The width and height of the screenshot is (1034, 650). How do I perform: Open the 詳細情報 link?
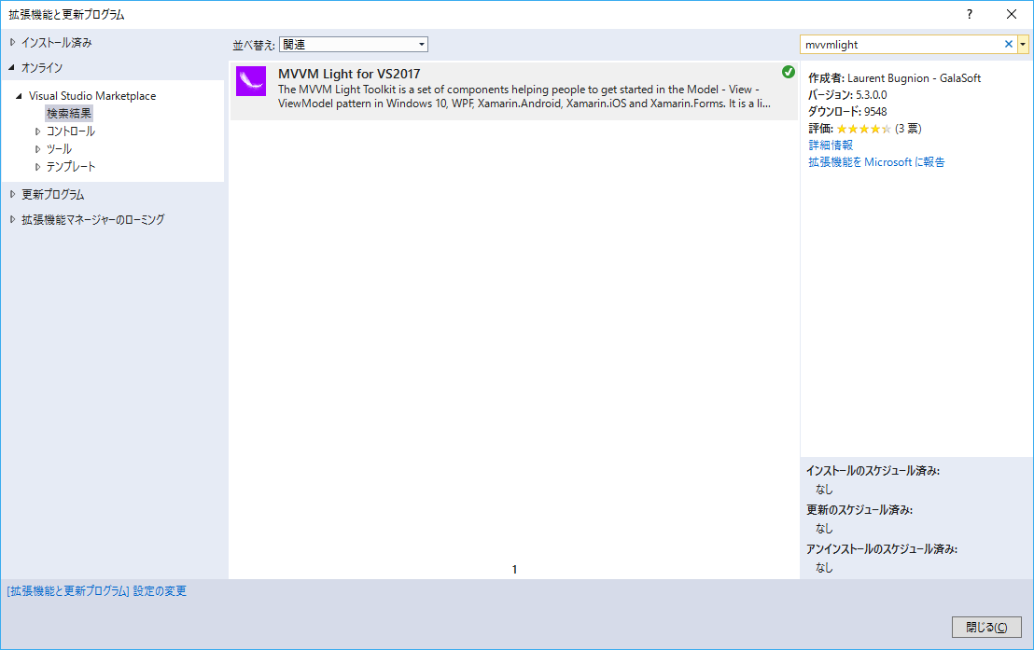click(831, 145)
